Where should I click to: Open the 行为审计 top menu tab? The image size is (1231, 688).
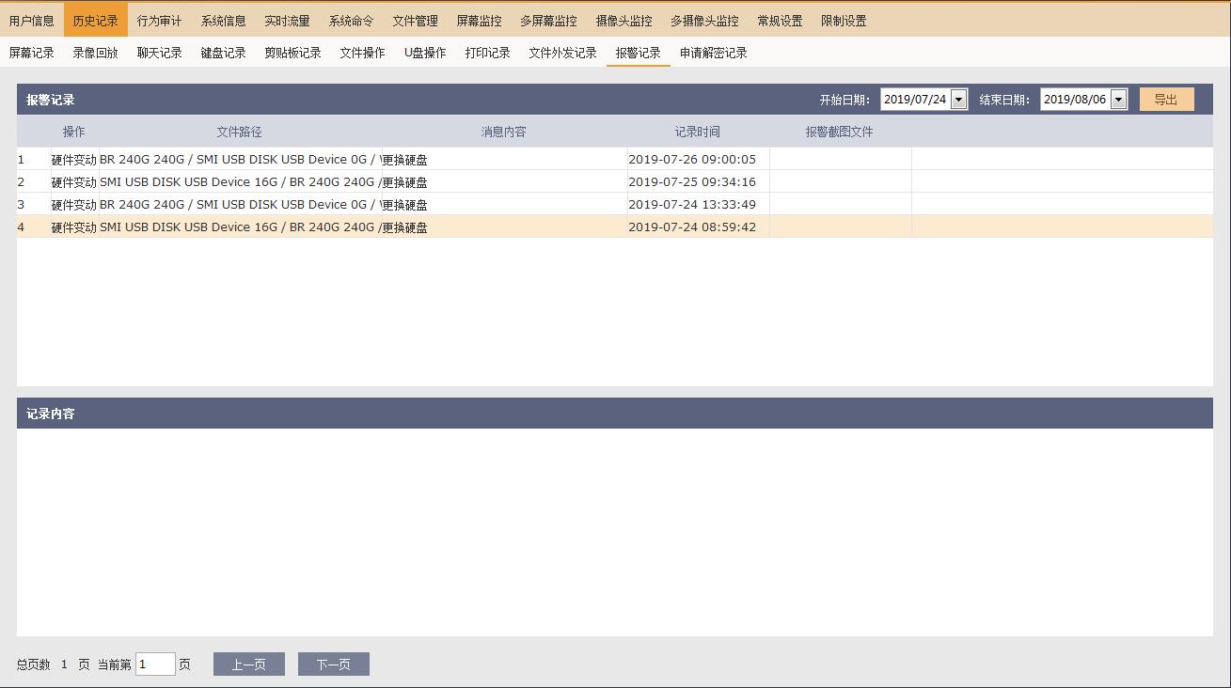159,21
